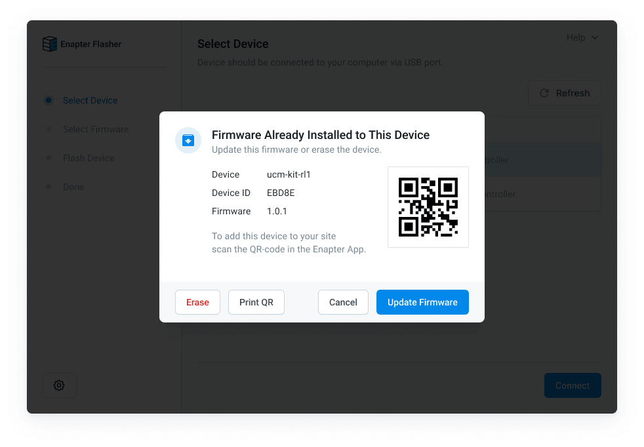Go to the Flash Device step label
This screenshot has width=644, height=447.
89,158
